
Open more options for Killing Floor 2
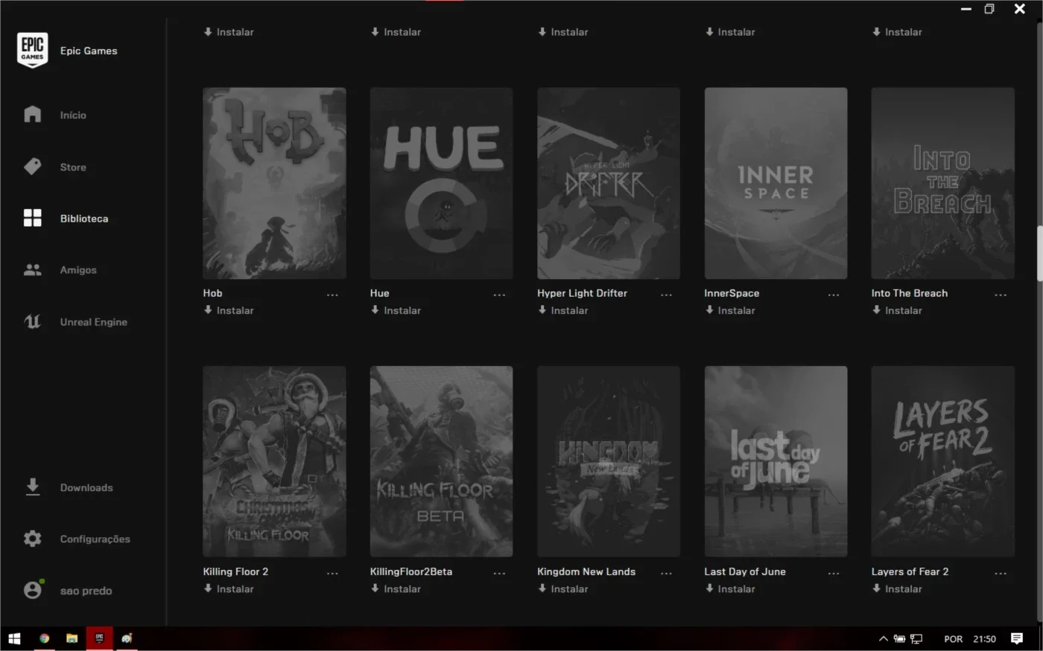click(332, 573)
